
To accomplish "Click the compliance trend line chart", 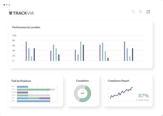I will point(121,93).
